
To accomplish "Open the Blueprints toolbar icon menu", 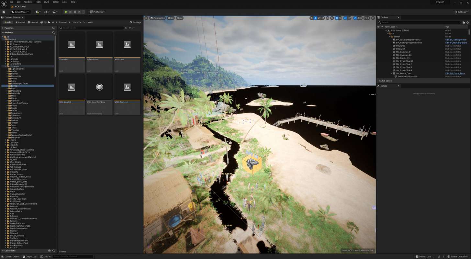I will click(47, 12).
